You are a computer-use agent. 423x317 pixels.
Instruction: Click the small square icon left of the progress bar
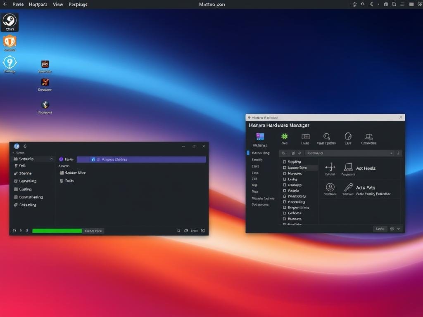27,231
